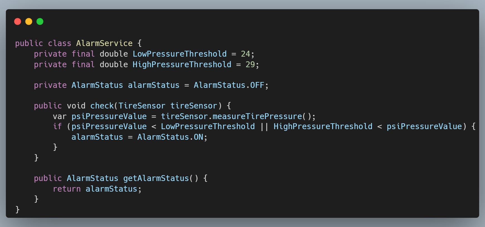485x227 pixels.
Task: Click the green maximize window button
Action: (x=40, y=21)
